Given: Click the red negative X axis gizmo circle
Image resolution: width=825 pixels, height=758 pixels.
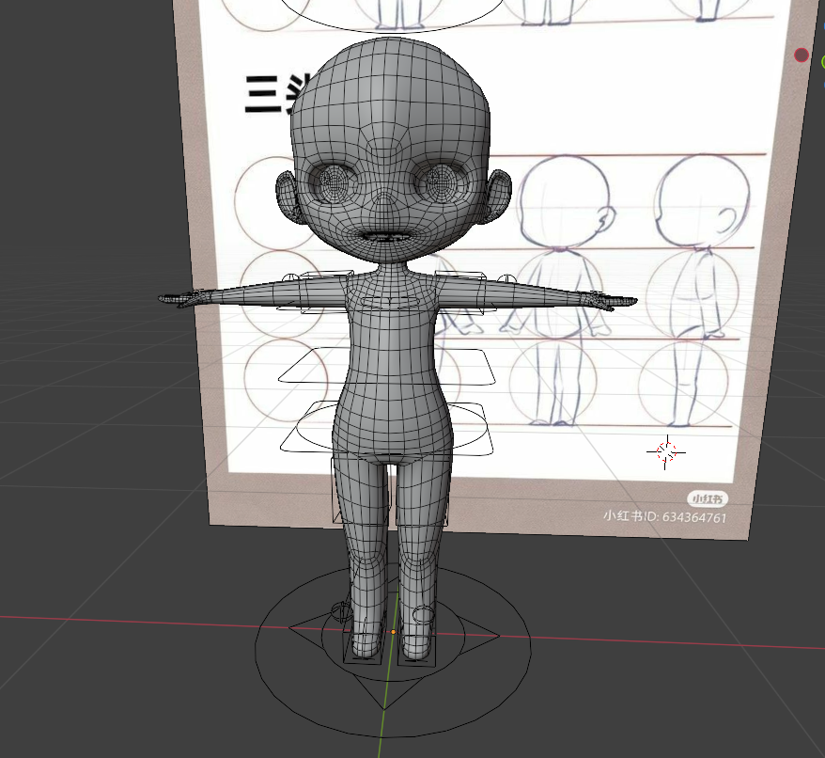Looking at the screenshot, I should coord(801,55).
